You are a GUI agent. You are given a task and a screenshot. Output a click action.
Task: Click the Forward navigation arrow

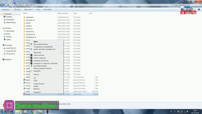coord(6,5)
